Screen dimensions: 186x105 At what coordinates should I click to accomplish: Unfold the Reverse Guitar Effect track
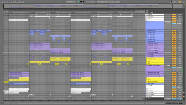147,82
